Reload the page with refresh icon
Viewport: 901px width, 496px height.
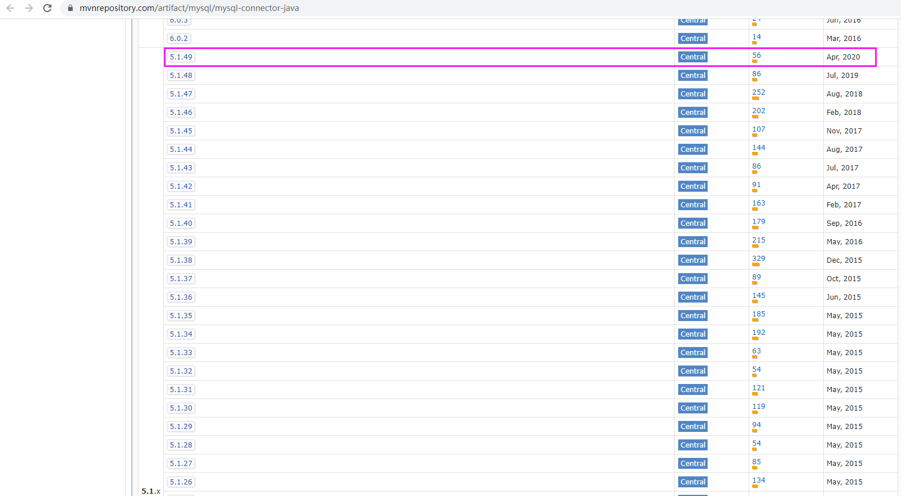(47, 8)
